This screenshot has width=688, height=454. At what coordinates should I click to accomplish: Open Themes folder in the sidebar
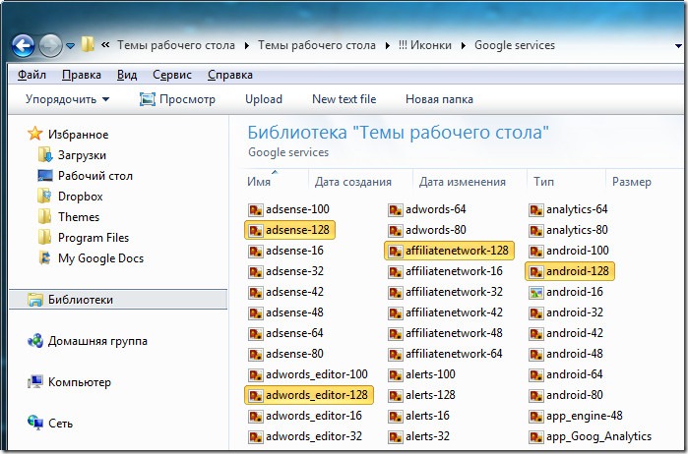click(x=69, y=217)
